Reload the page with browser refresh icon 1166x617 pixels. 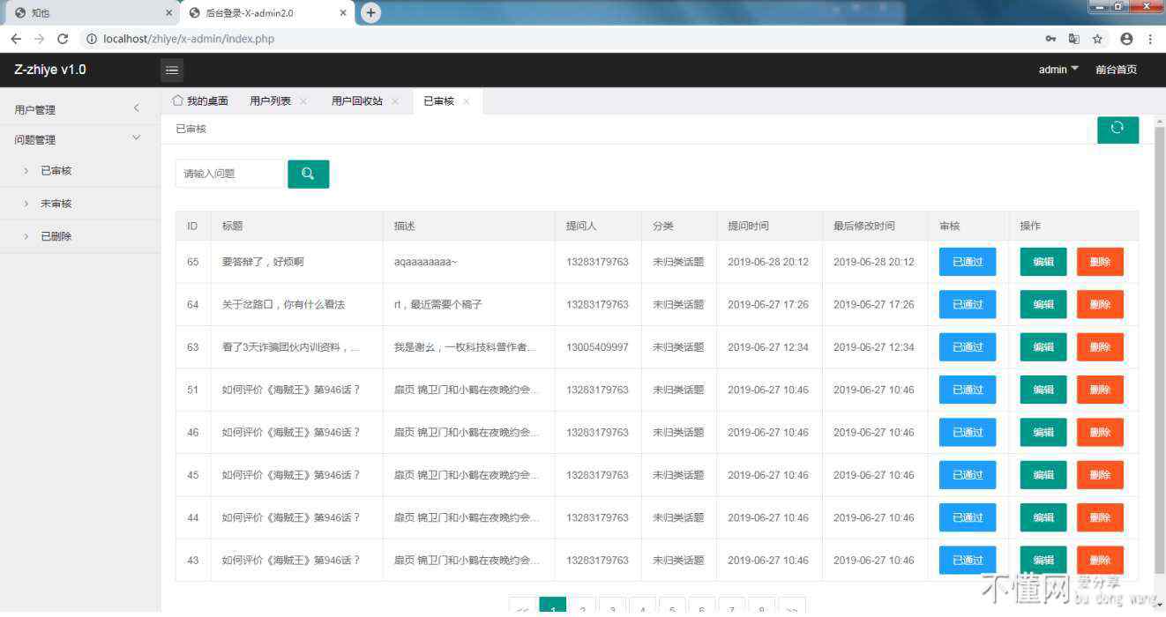coord(63,39)
